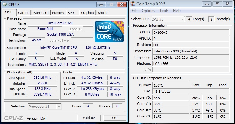Open the About tab
The height and width of the screenshot is (124, 235).
102,13
